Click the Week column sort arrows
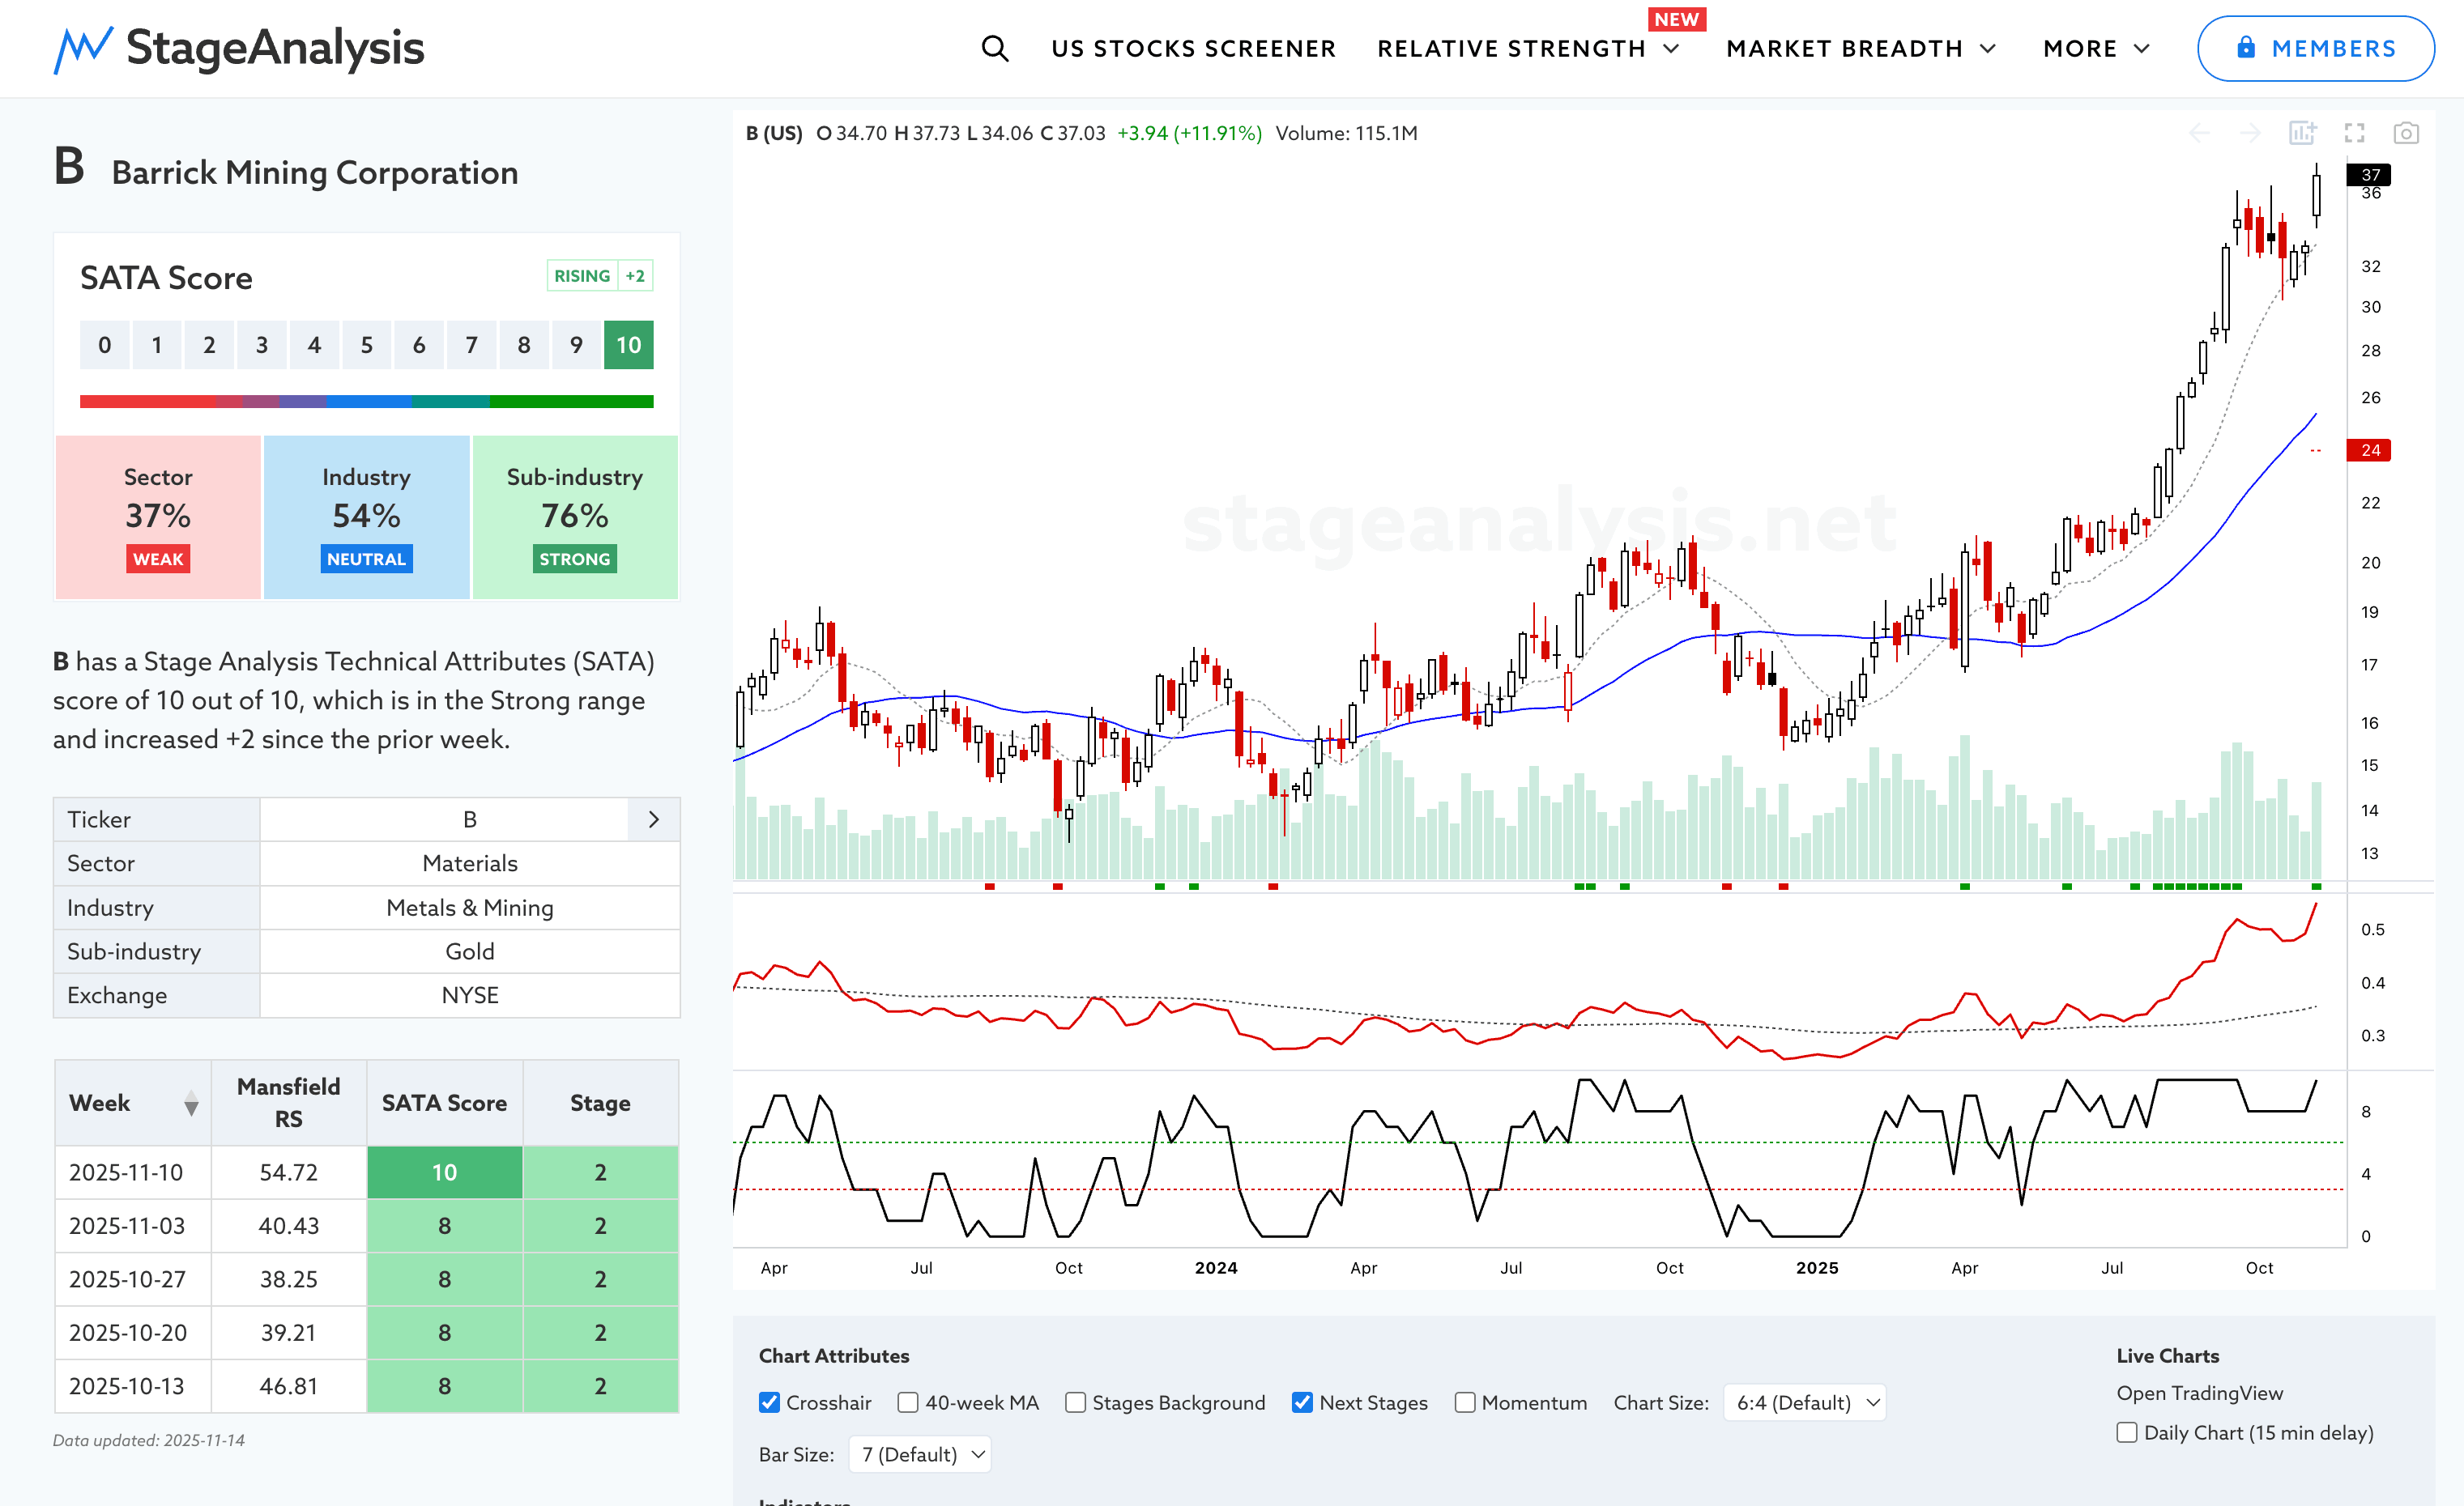Viewport: 2464px width, 1506px height. pyautogui.click(x=191, y=1104)
